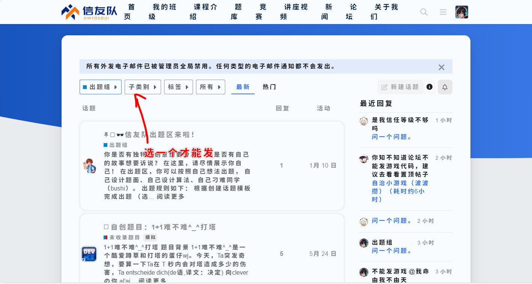Open 新闻 in navigation
The width and height of the screenshot is (532, 284).
(327, 12)
